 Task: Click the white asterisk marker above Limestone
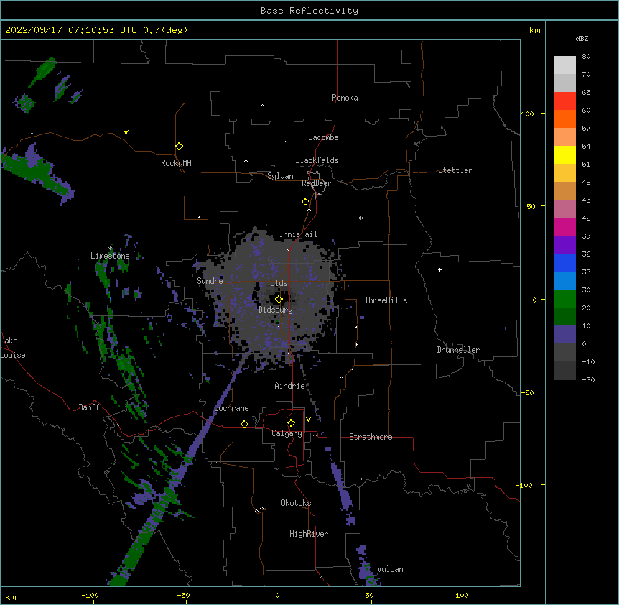click(110, 249)
